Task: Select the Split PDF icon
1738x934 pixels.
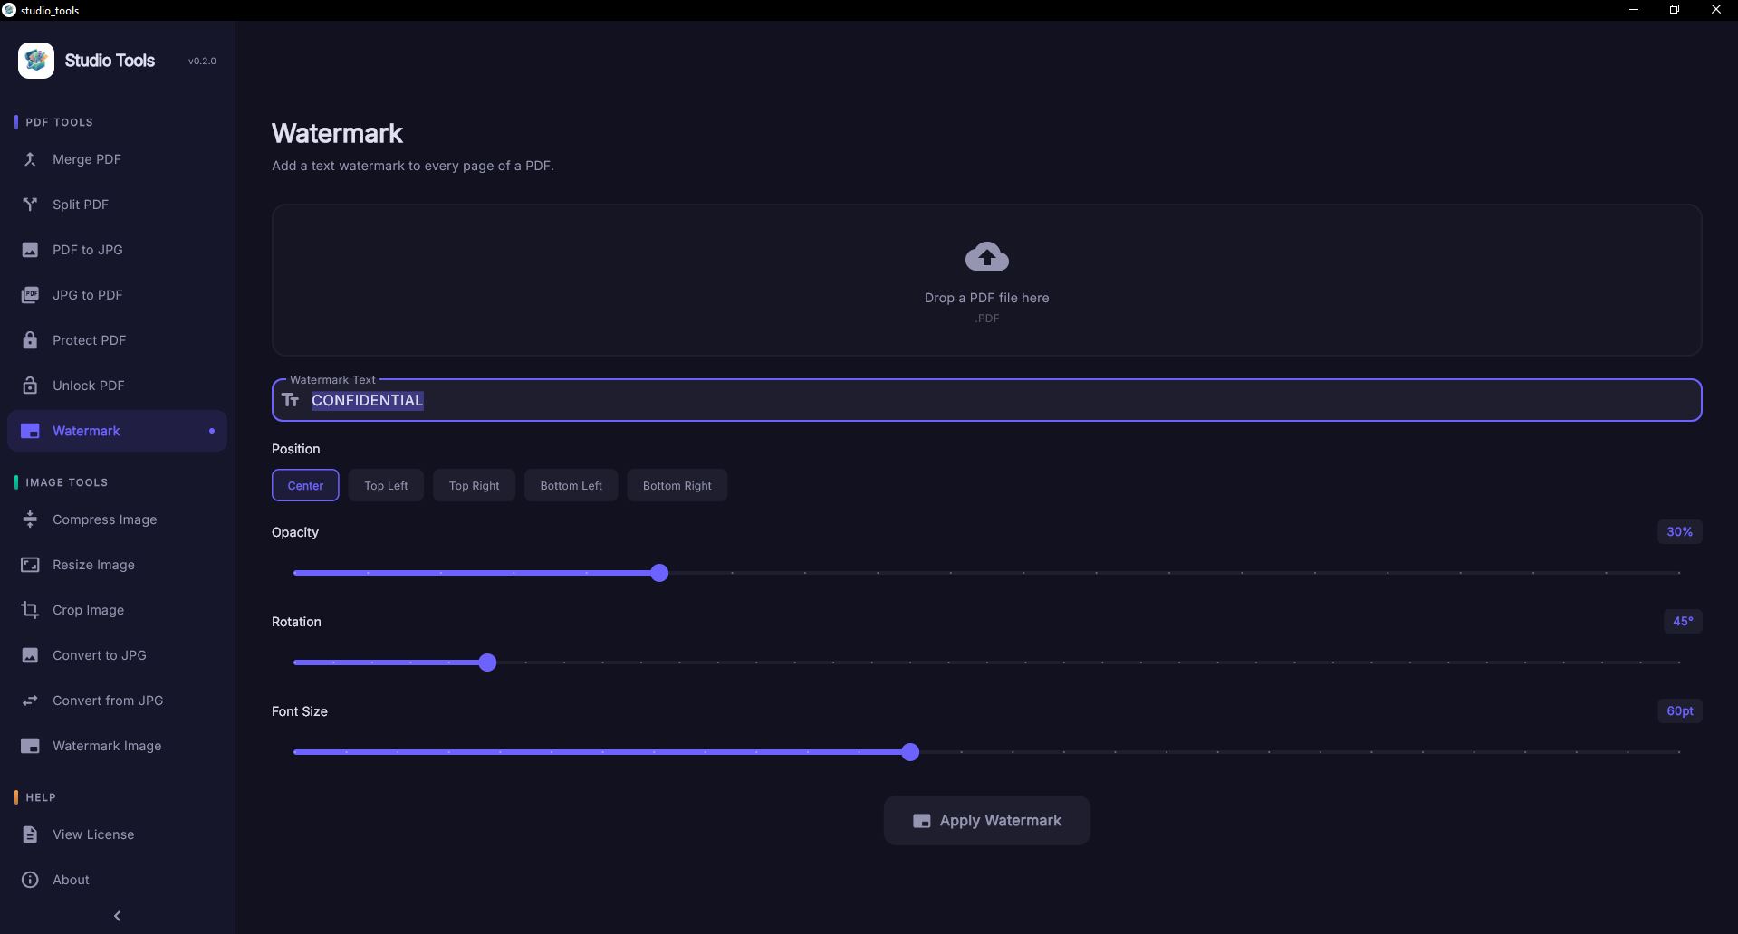Action: click(x=30, y=205)
